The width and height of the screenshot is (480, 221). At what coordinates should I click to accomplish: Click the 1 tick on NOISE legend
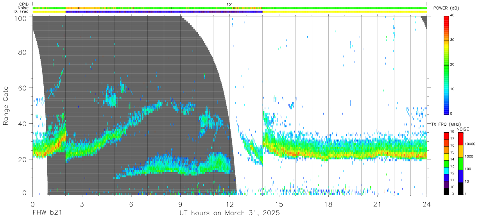(465, 194)
